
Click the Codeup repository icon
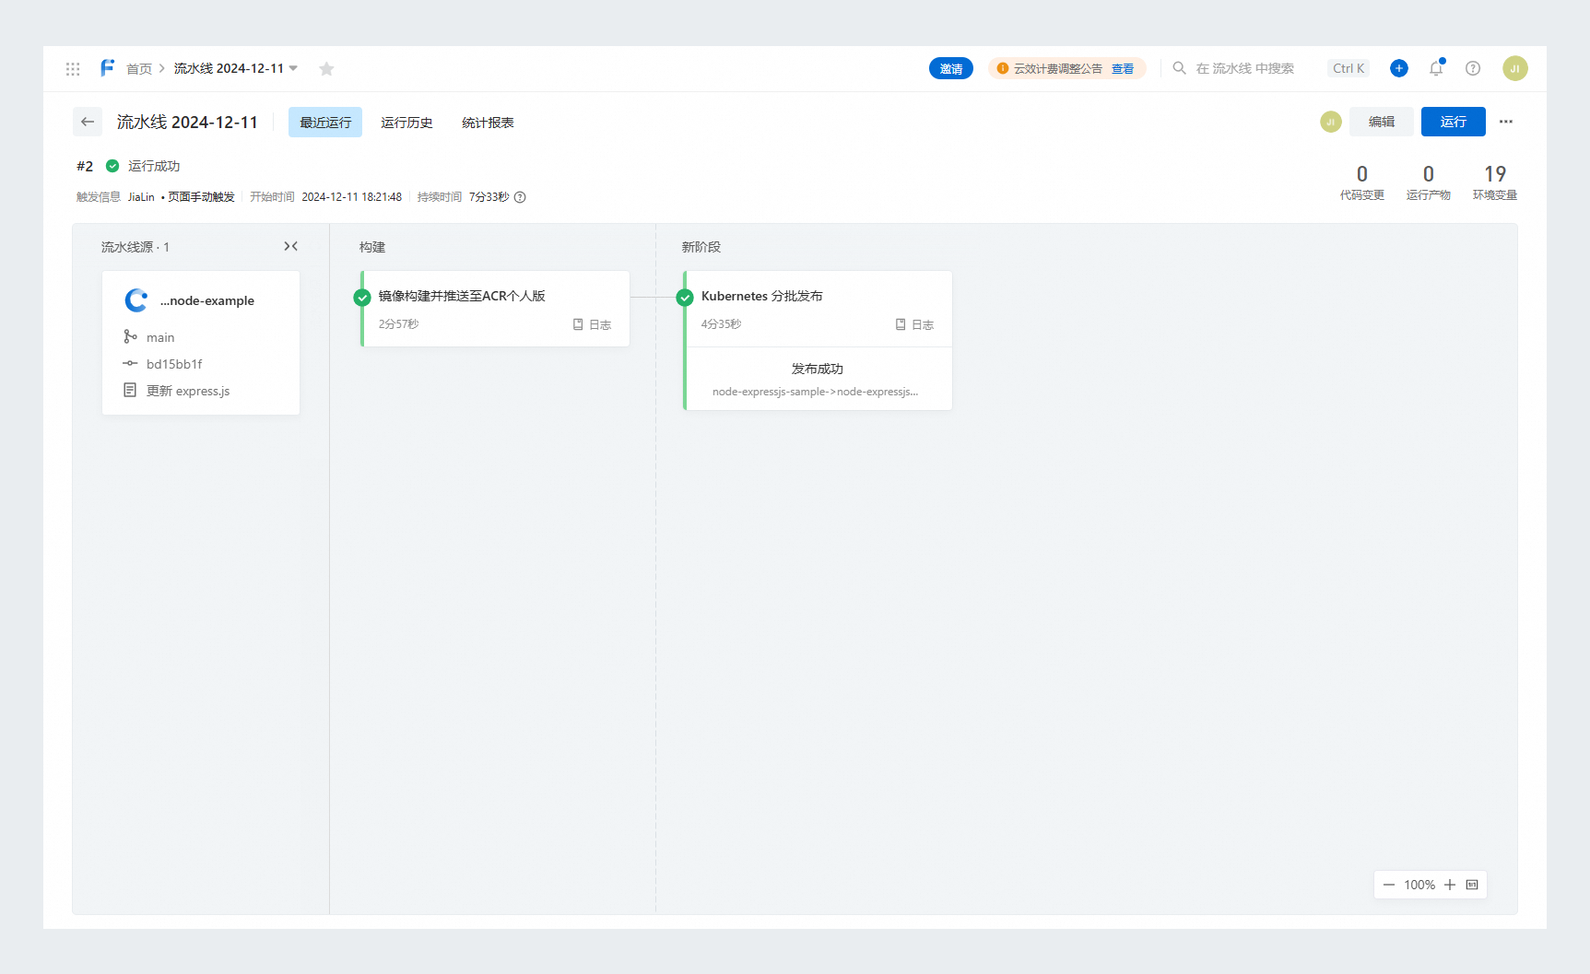point(136,300)
